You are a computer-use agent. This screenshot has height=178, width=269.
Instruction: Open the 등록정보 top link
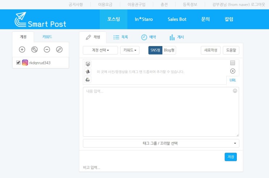click(190, 5)
